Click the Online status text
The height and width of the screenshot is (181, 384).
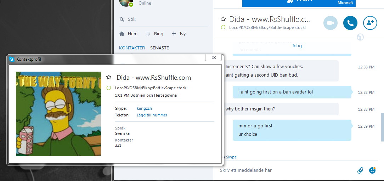pos(145,3)
